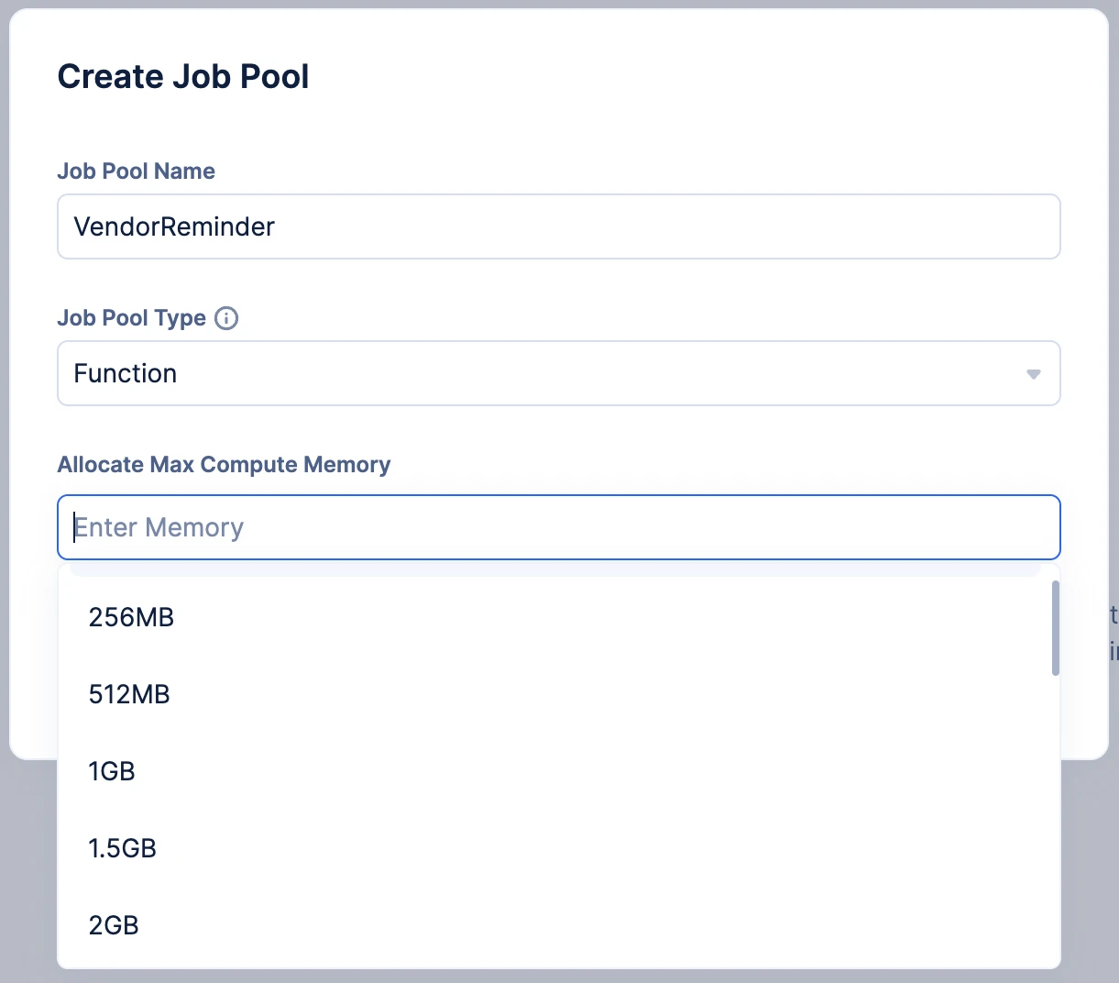
Task: Click the Create Job Pool heading
Action: coord(183,76)
